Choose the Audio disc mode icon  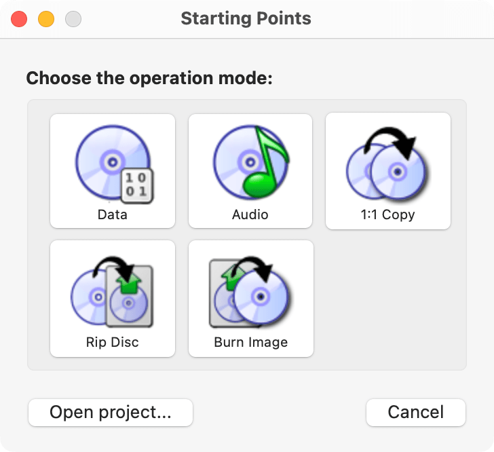[250, 170]
